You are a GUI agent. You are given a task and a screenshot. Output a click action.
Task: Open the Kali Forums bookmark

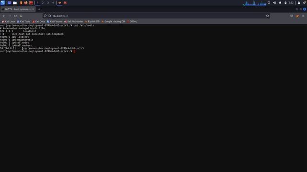[x=55, y=21]
